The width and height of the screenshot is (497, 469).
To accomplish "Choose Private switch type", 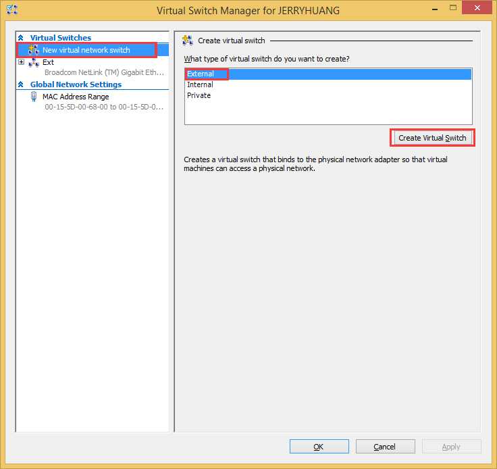I will 328,95.
